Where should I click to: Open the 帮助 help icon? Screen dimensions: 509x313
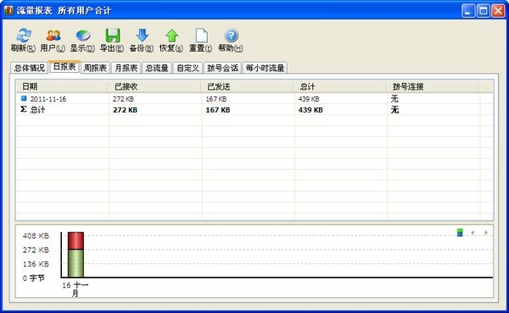[x=231, y=36]
